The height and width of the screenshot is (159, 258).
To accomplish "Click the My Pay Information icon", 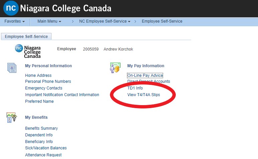I will coord(115,68).
